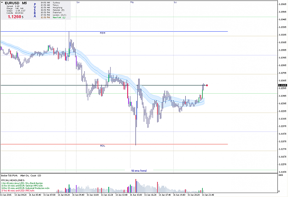Image resolution: width=288 pixels, height=197 pixels.
Task: Click the Frankfurt session clock row
Action: pos(51,12)
